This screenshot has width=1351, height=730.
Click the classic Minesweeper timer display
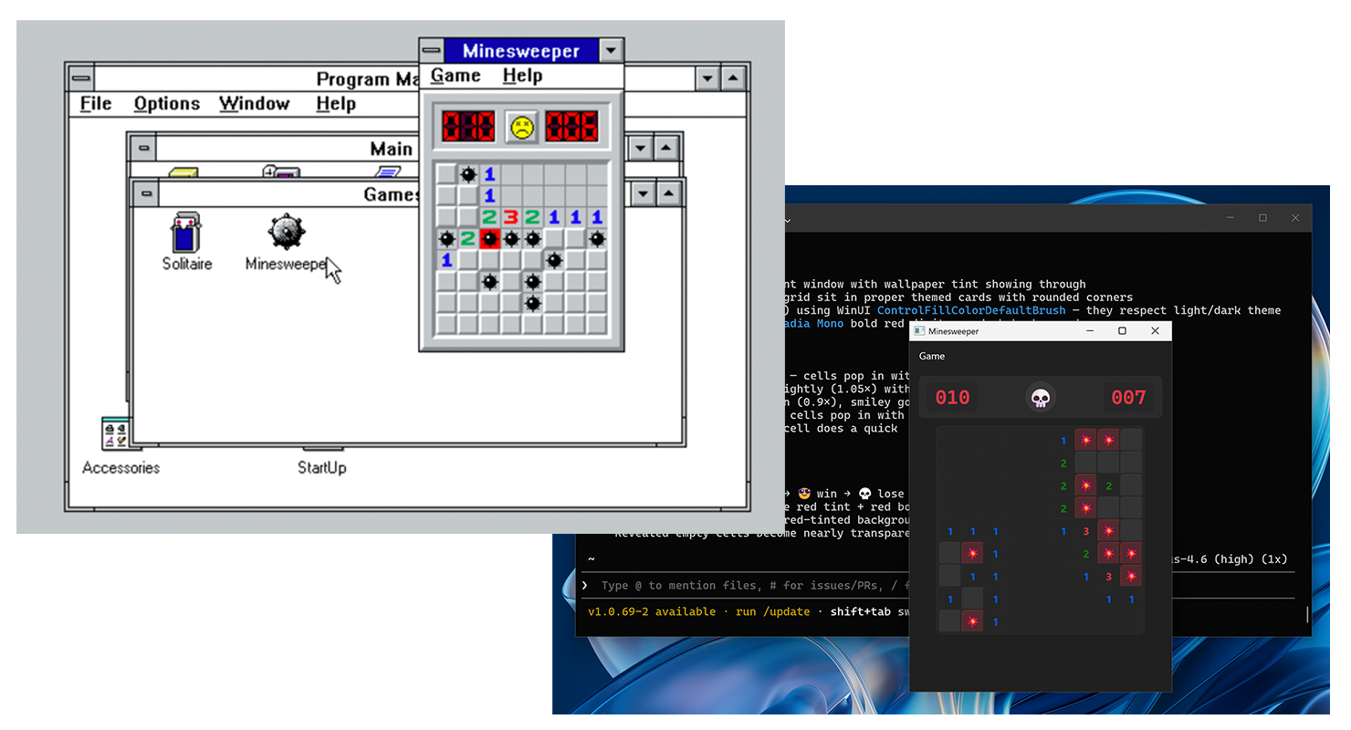[x=572, y=126]
